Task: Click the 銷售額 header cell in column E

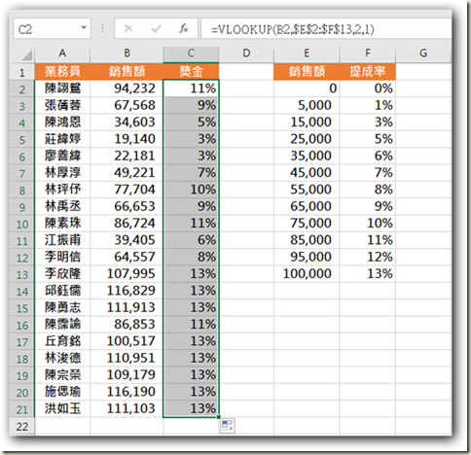Action: [x=307, y=72]
